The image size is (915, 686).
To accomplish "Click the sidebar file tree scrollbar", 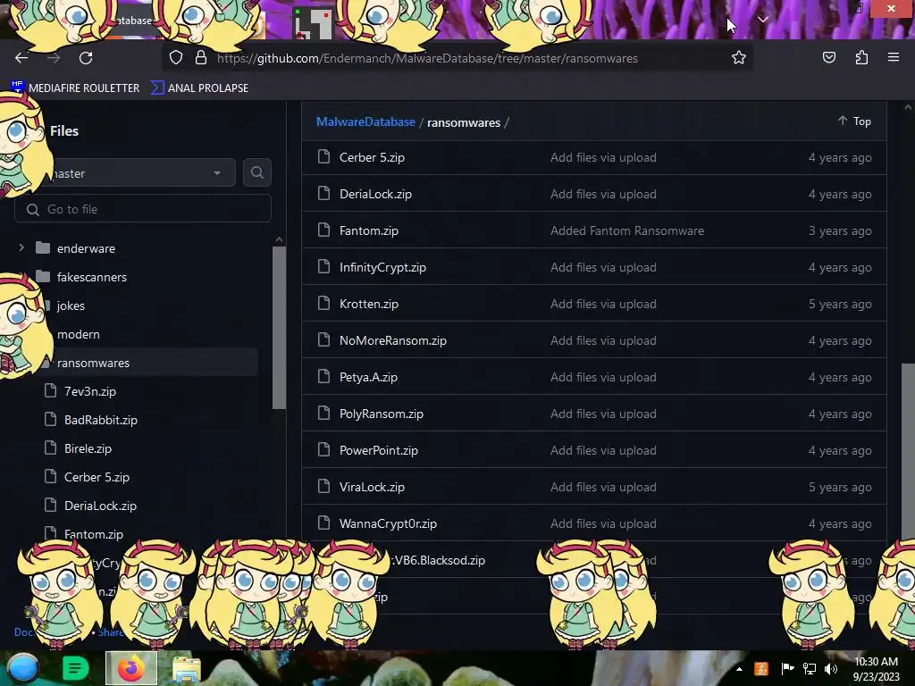I will [x=279, y=327].
